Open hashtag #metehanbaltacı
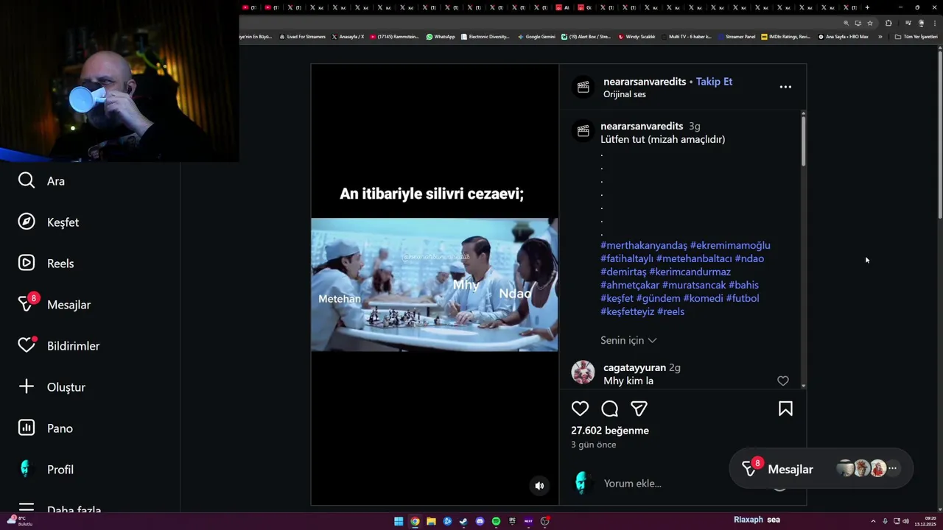Viewport: 943px width, 530px height. click(x=694, y=258)
